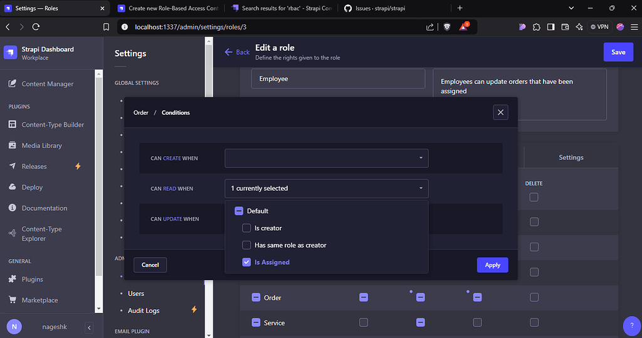Viewport: 642px width, 338px height.
Task: Apply the selected conditions
Action: pos(492,265)
